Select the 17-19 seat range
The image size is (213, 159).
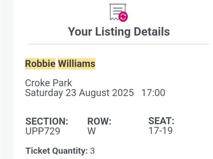[x=160, y=130]
